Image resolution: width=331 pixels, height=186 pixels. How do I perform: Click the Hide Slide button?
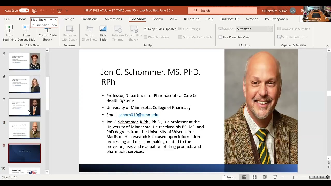pos(103,33)
